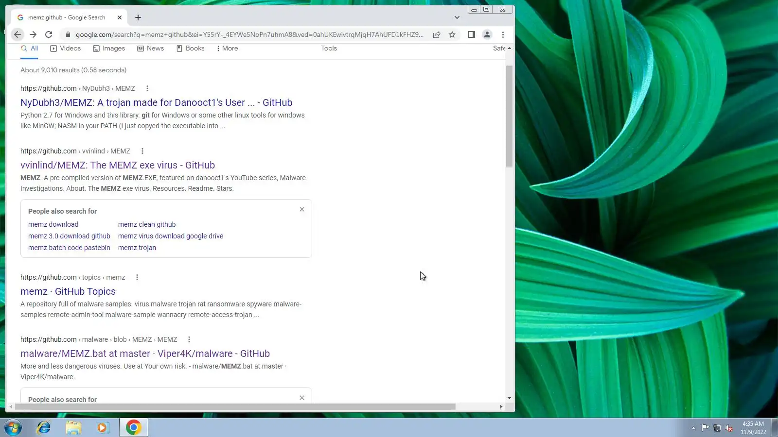Image resolution: width=778 pixels, height=437 pixels.
Task: Search for memz batch code pastebin
Action: 69,248
